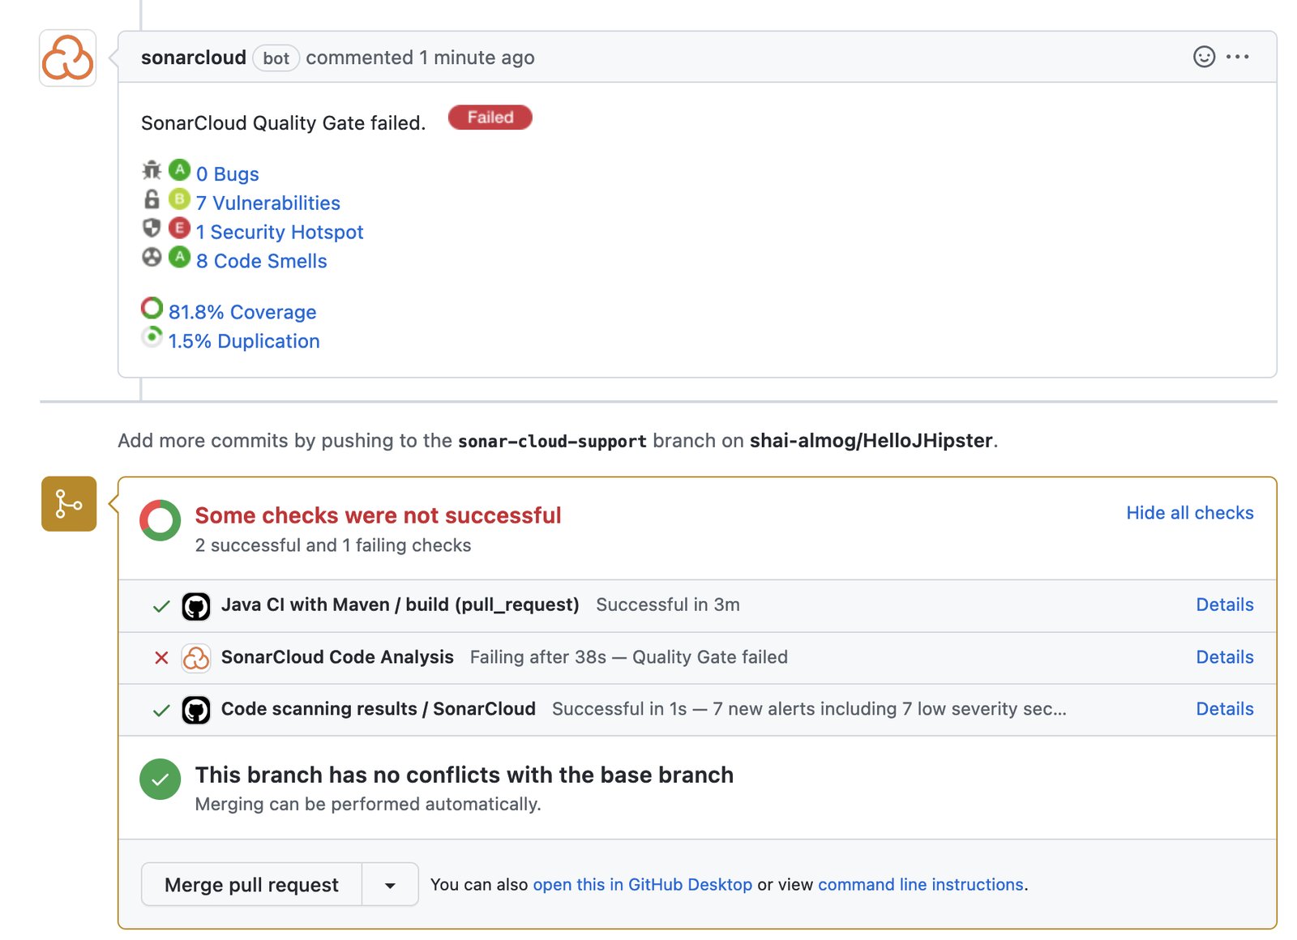Click the green A rating for Code Smells
This screenshot has height=940, width=1297.
tap(179, 258)
